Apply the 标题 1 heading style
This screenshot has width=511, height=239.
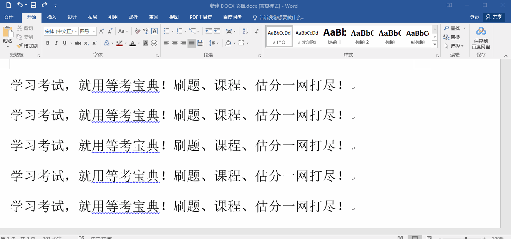pos(334,37)
